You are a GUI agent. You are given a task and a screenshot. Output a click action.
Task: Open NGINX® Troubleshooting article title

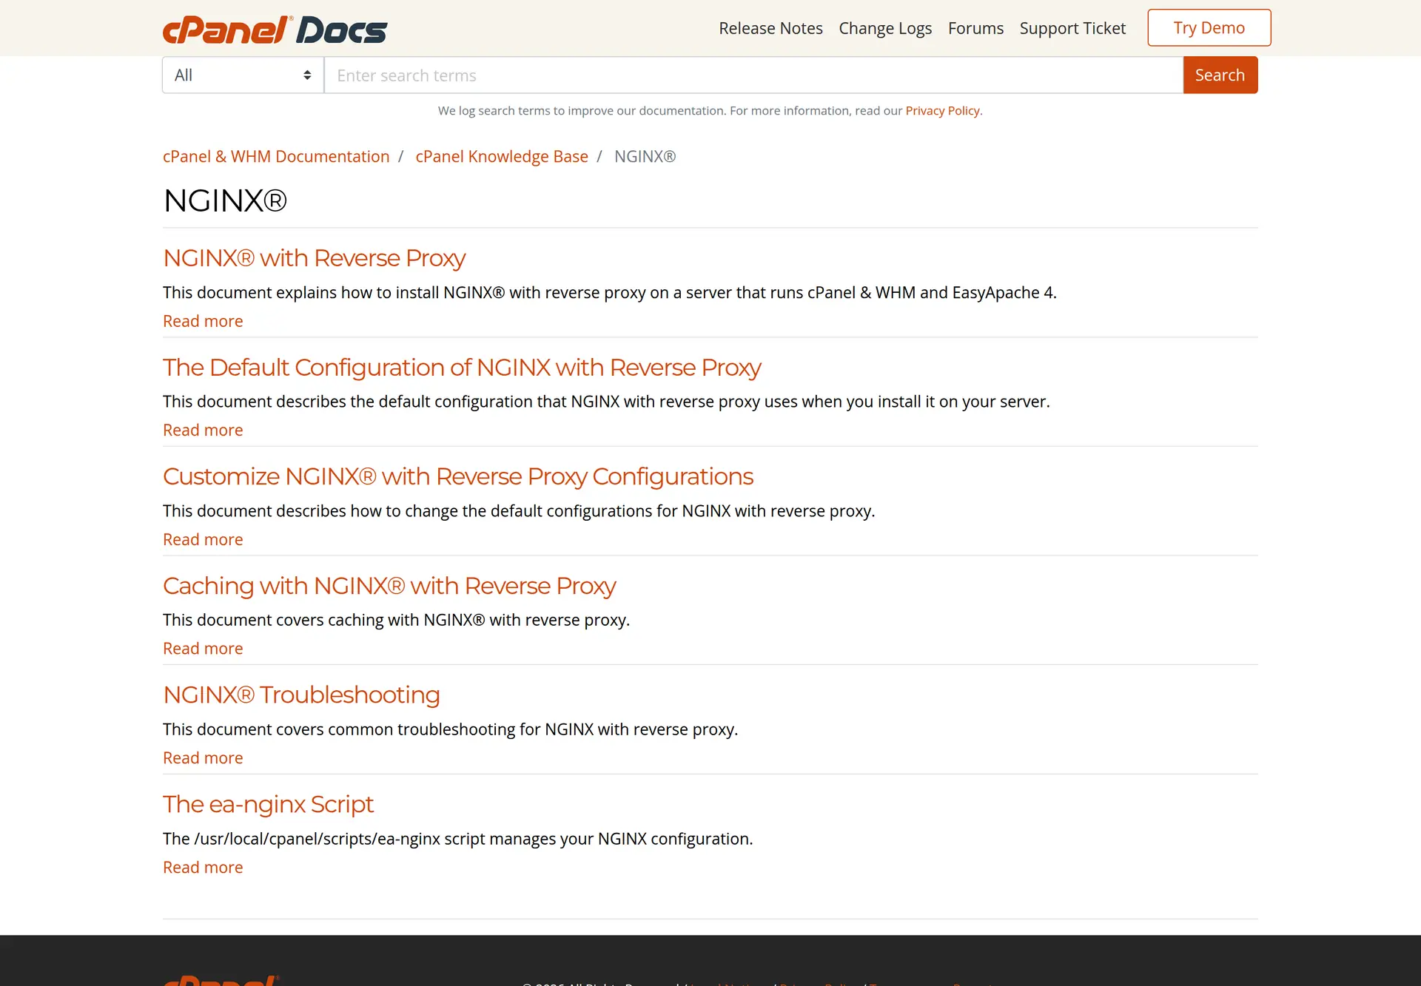301,695
